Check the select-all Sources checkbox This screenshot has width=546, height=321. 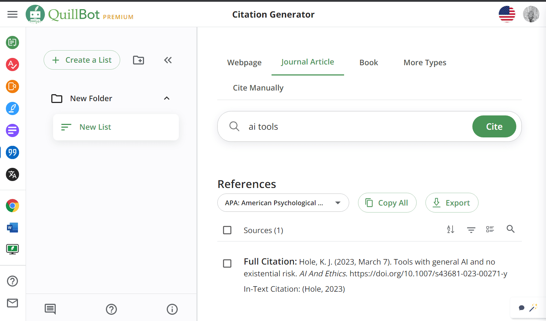227,230
